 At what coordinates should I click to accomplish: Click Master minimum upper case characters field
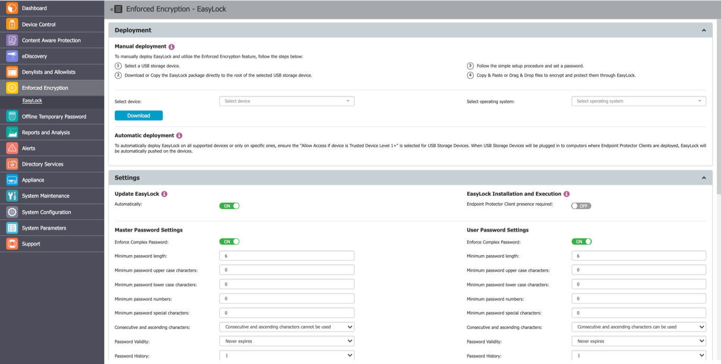(287, 270)
